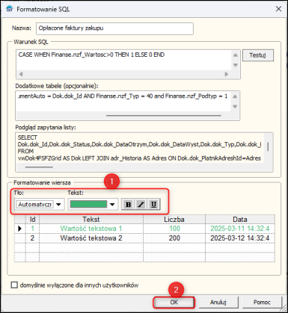Open help with Pomoc button
This screenshot has width=288, height=313.
click(x=262, y=303)
